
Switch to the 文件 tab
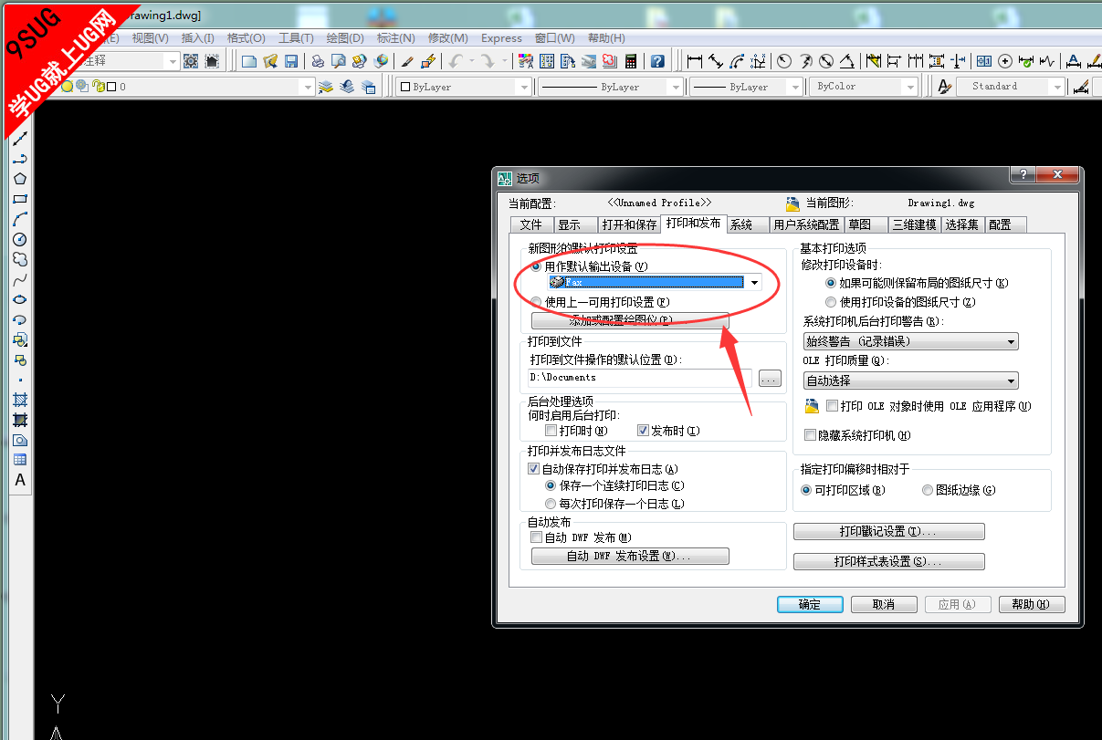[530, 224]
